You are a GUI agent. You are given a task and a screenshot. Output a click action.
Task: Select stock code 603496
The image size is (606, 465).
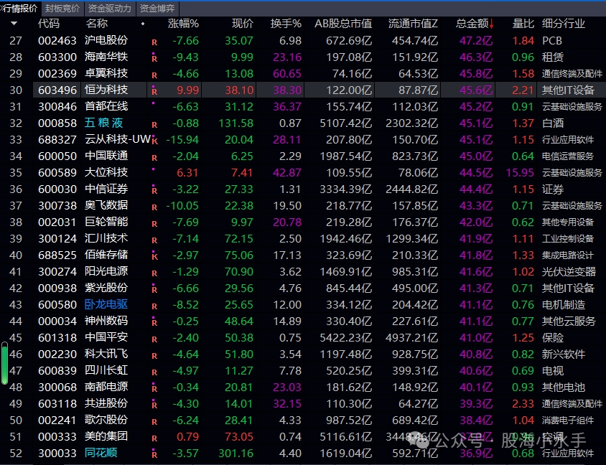[57, 90]
